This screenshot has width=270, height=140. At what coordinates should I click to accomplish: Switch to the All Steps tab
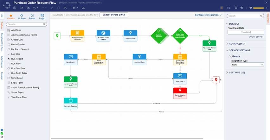tap(22, 16)
